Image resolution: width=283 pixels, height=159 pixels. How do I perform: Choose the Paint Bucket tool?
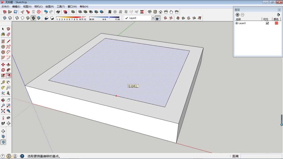[3, 34]
